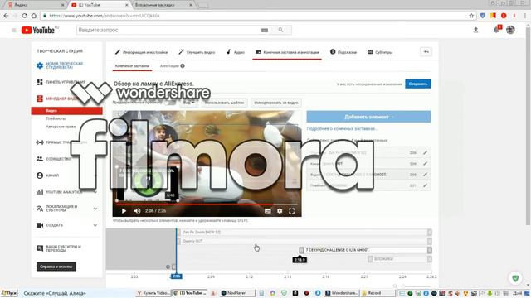Viewport: 531px width, 298px height.
Task: Select Конечная заставка и аннотации tab
Action: click(287, 52)
